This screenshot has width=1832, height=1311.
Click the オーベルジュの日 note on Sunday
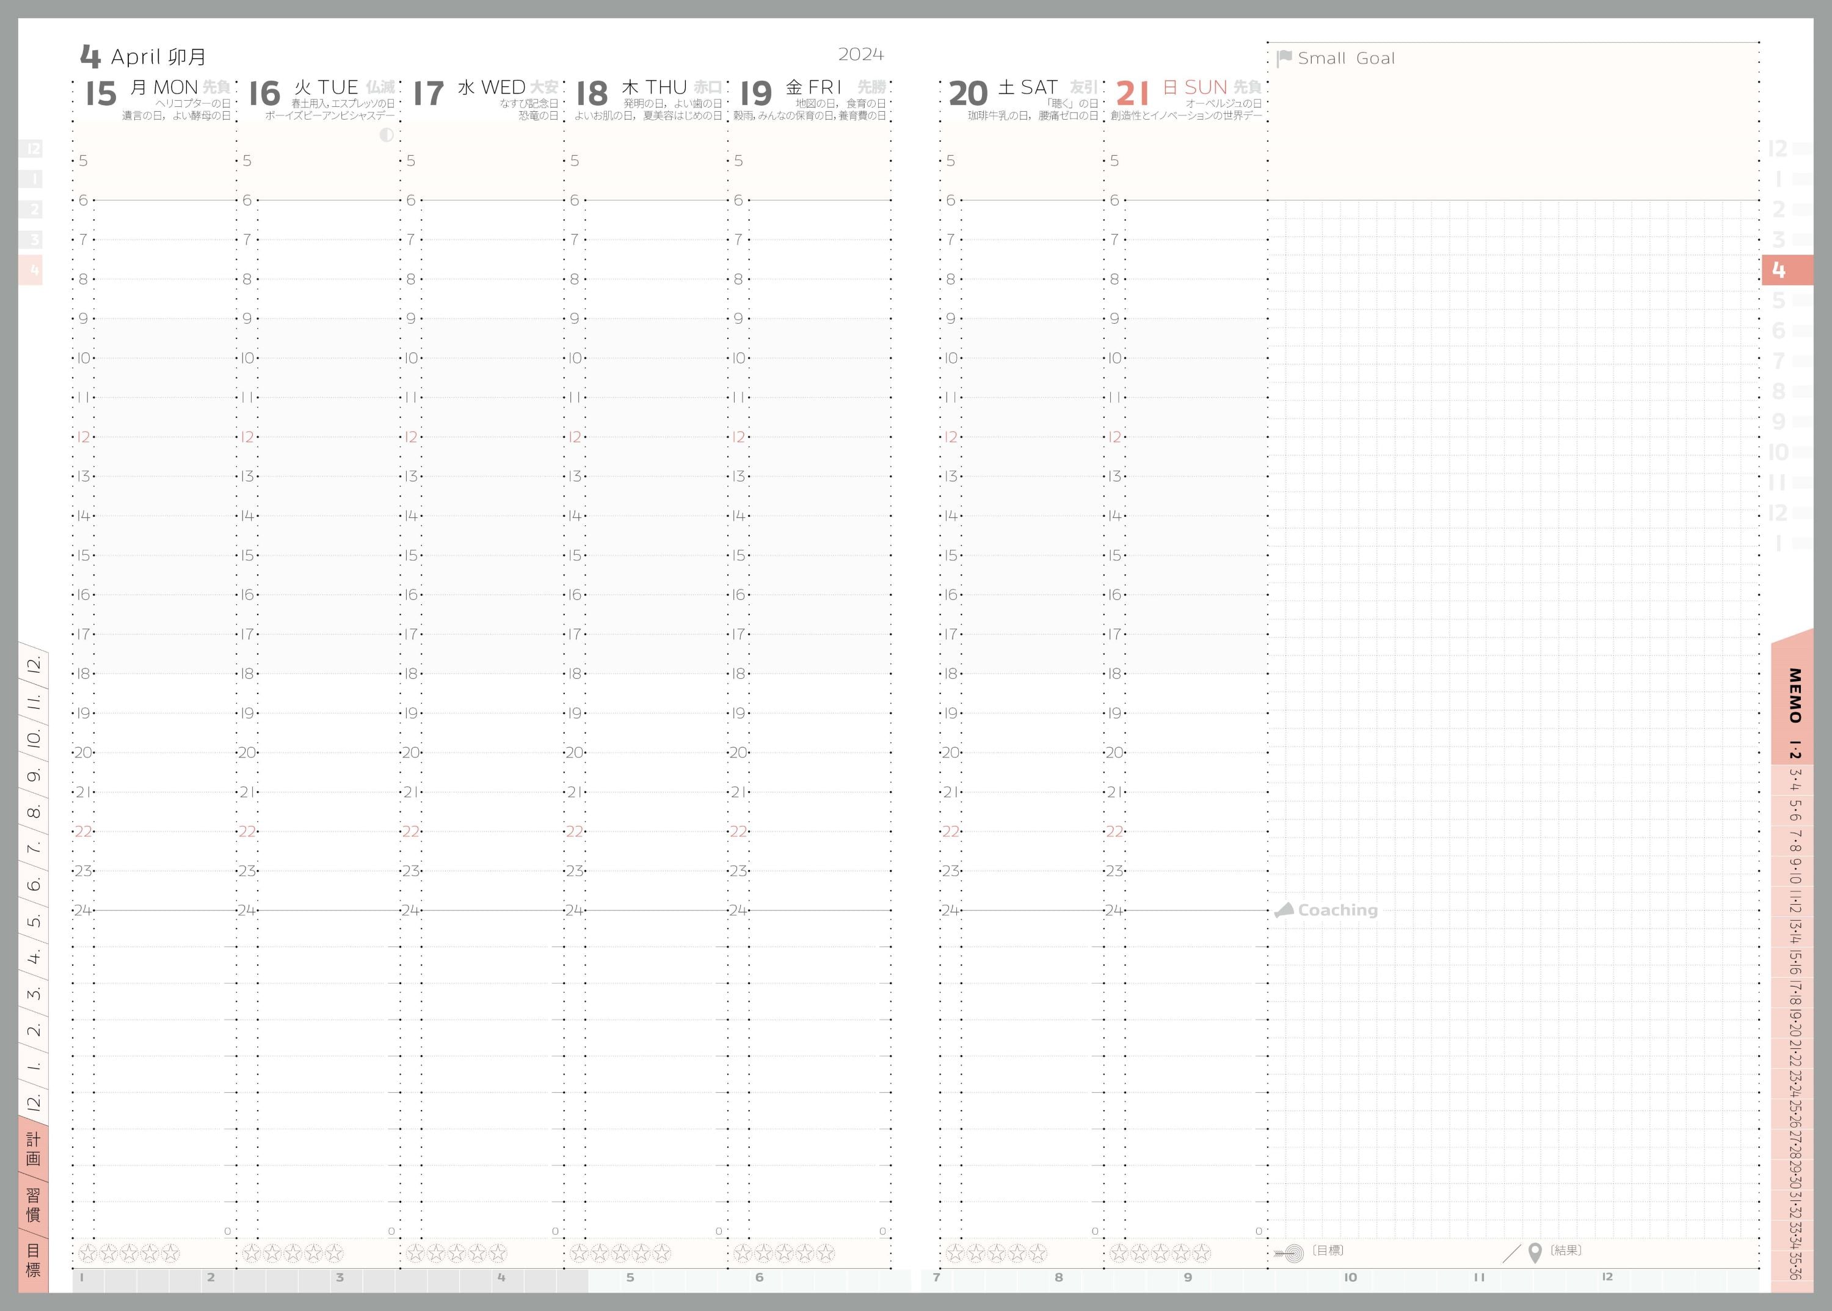click(1224, 103)
